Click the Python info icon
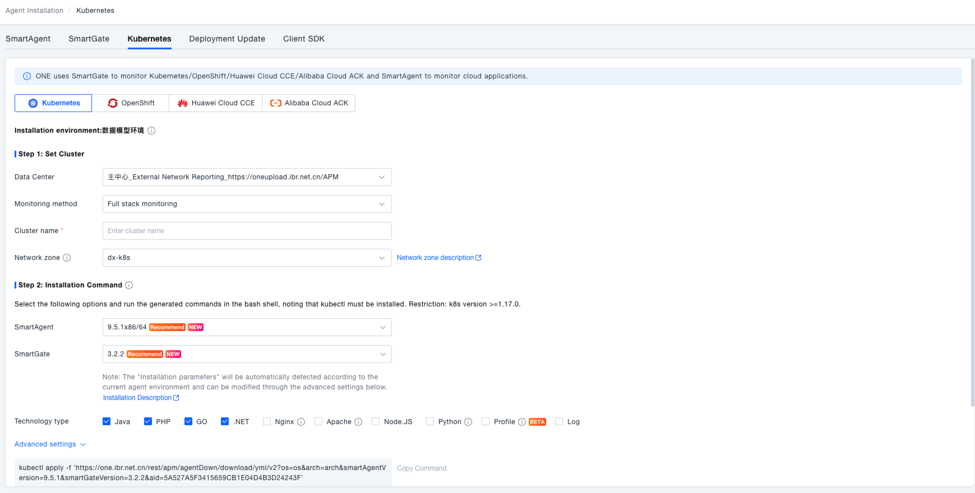The width and height of the screenshot is (975, 493). click(x=468, y=422)
